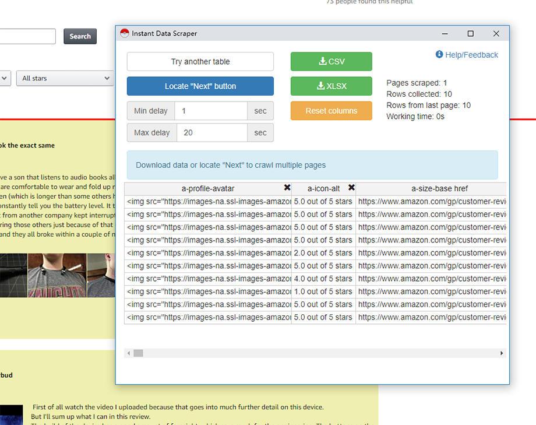Click Locate "Next" button
The image size is (536, 425).
click(x=200, y=86)
